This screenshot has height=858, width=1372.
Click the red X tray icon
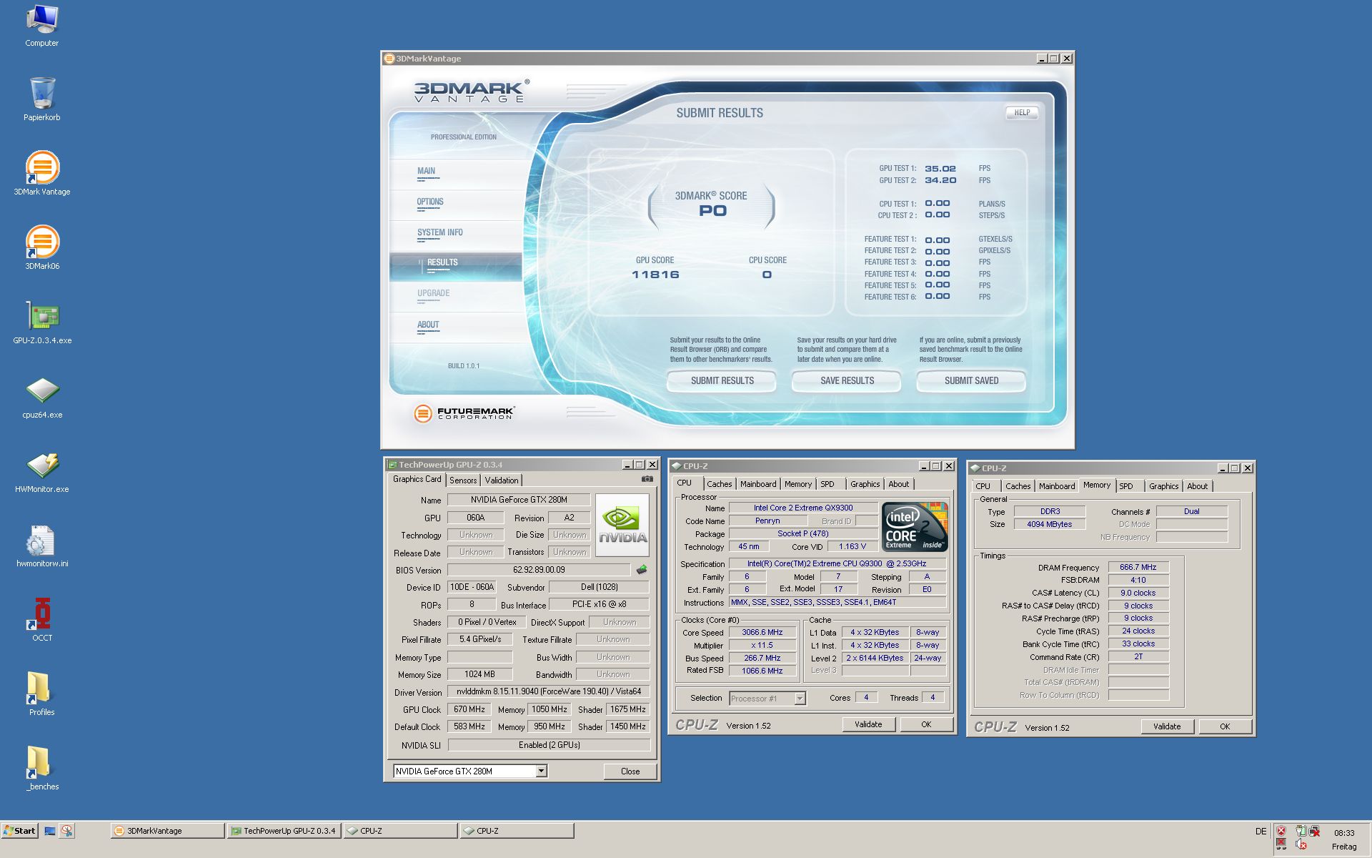1281,831
